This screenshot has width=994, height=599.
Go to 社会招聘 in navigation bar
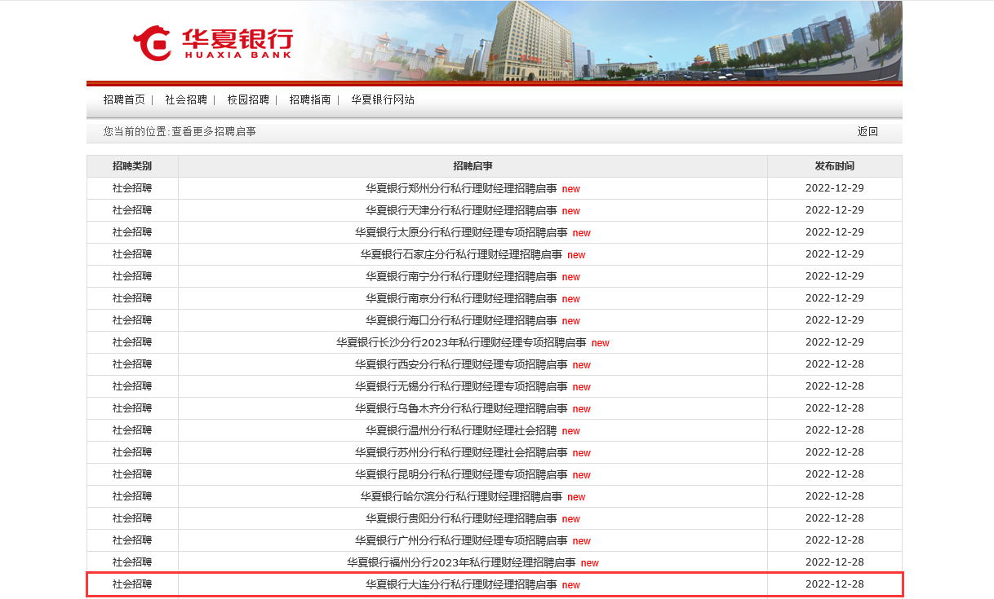tap(186, 100)
